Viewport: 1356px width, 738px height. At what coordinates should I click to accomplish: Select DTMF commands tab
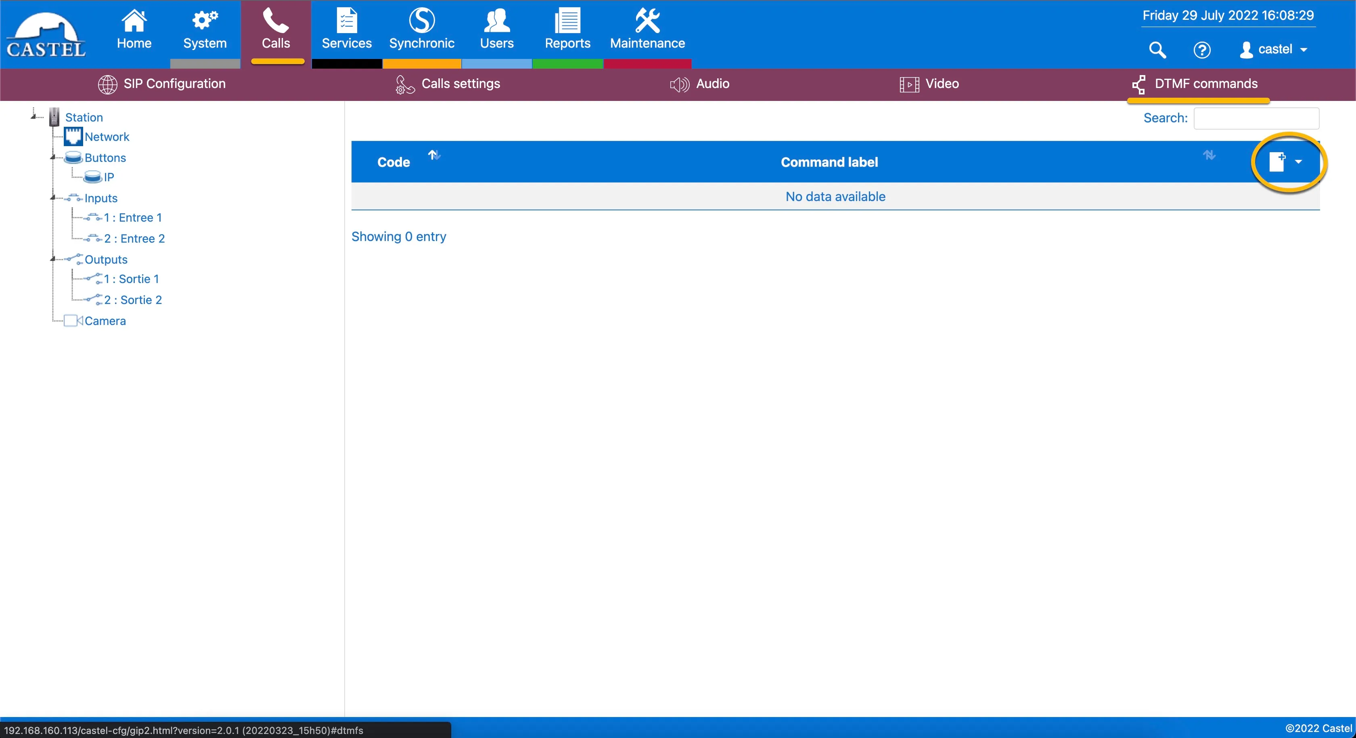1195,84
